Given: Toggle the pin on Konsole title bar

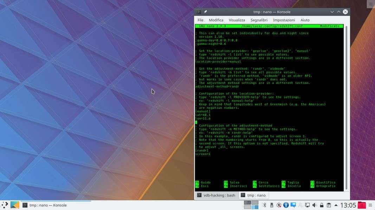Looking at the screenshot, I should [206, 12].
